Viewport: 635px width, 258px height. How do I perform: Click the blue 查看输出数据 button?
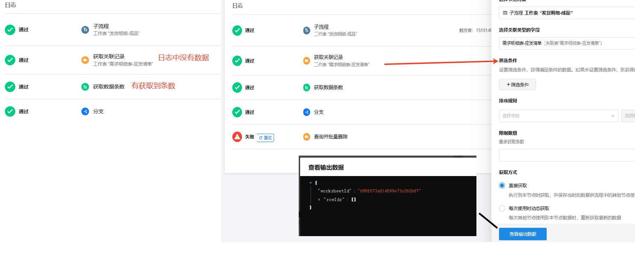(523, 234)
